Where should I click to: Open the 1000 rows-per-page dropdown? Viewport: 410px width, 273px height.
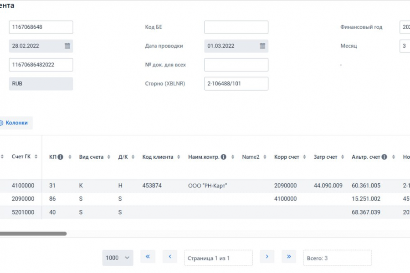click(x=118, y=258)
